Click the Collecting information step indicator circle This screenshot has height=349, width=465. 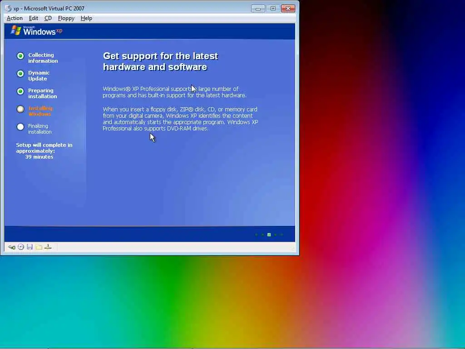click(20, 56)
